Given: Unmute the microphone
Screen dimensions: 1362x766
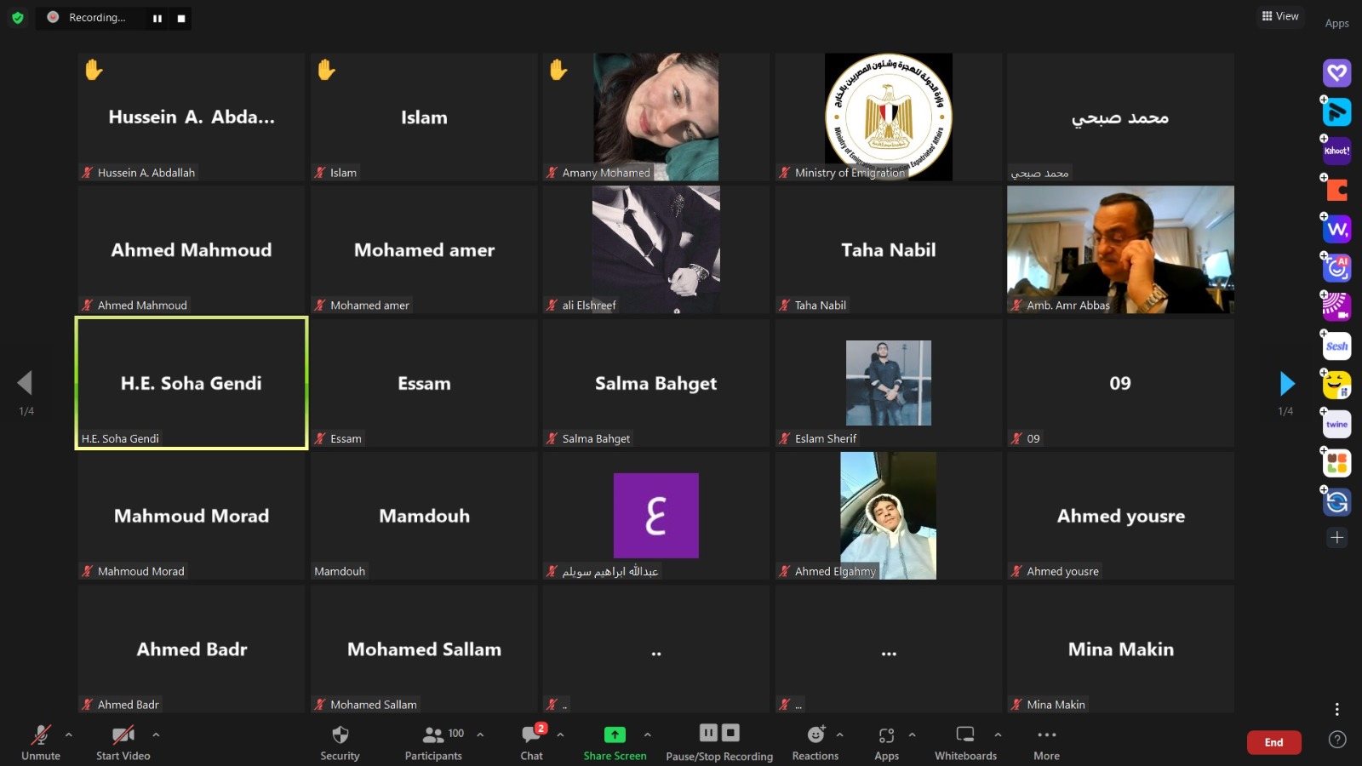Looking at the screenshot, I should pyautogui.click(x=40, y=735).
